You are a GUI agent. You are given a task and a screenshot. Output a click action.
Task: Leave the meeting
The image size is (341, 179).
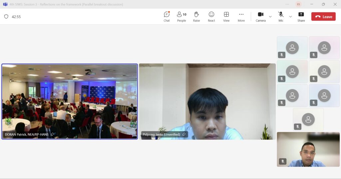tap(323, 17)
